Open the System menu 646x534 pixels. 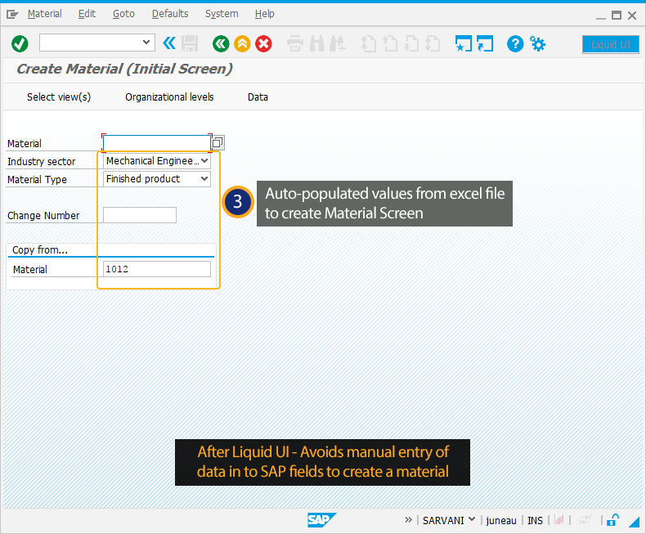(x=222, y=14)
